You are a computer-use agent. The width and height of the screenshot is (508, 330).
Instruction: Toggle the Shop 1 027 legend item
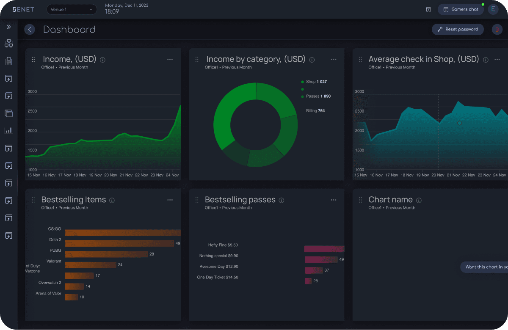314,82
